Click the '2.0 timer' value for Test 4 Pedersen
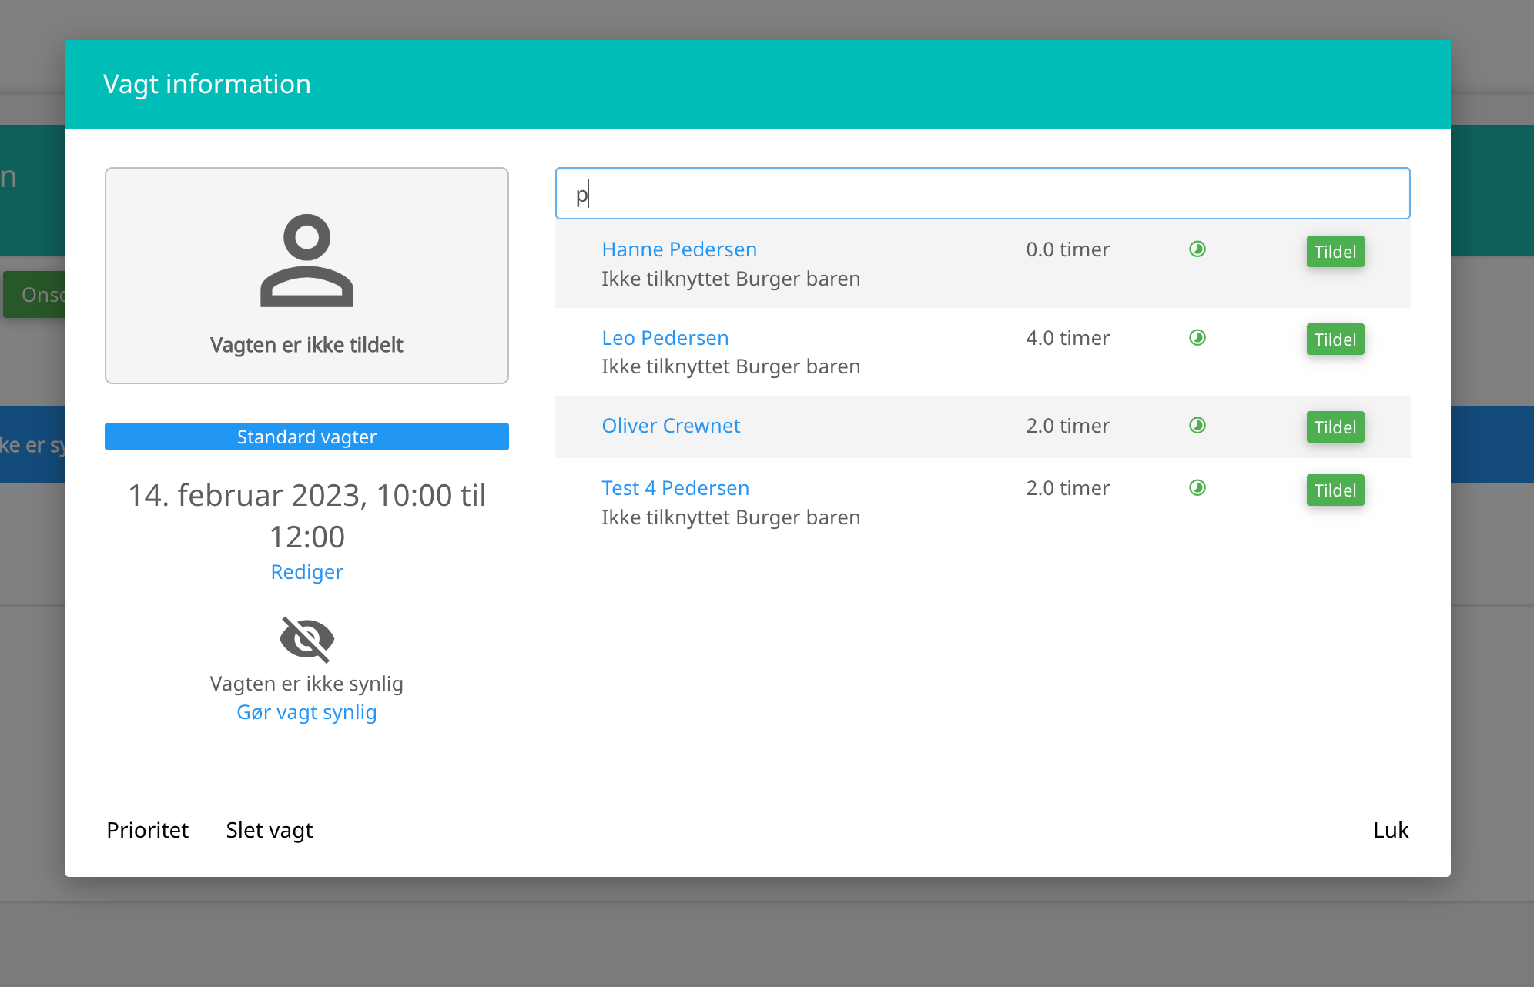Image resolution: width=1534 pixels, height=987 pixels. (x=1067, y=488)
